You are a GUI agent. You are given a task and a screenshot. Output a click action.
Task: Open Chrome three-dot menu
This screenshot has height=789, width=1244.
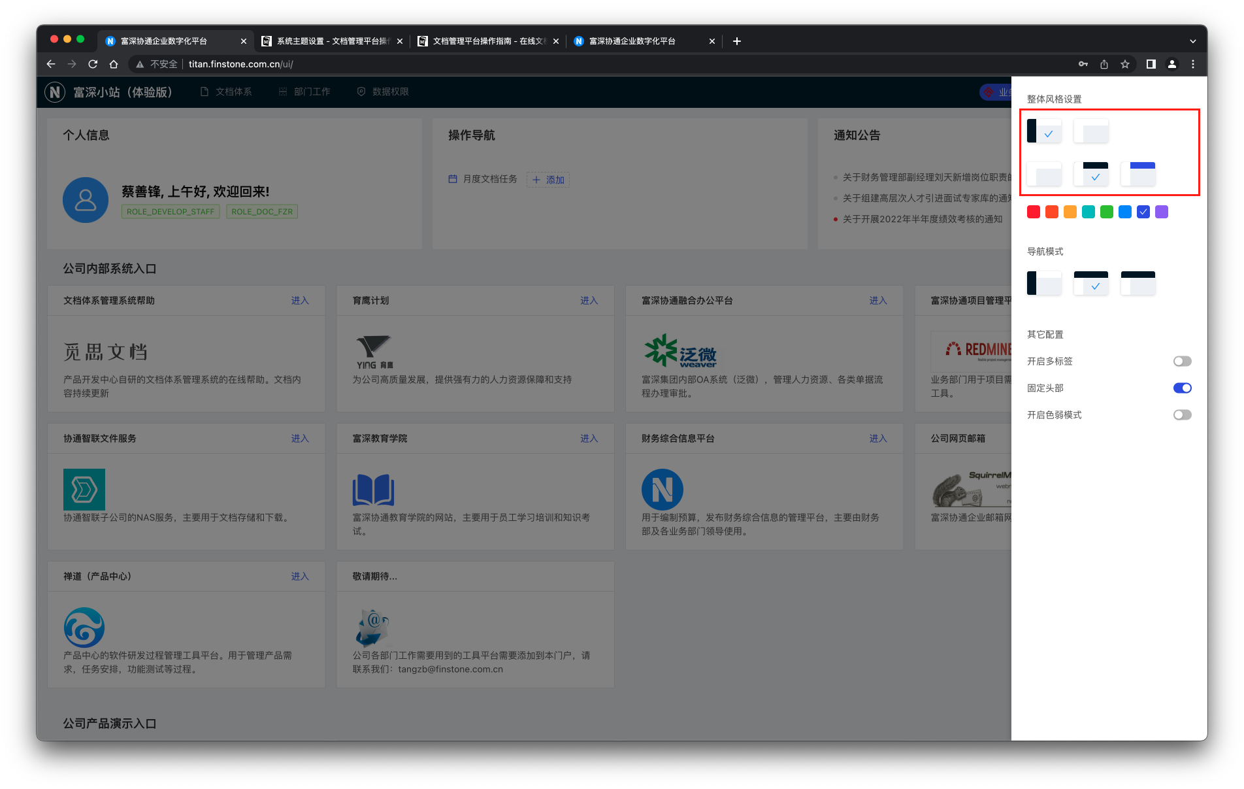click(1193, 64)
